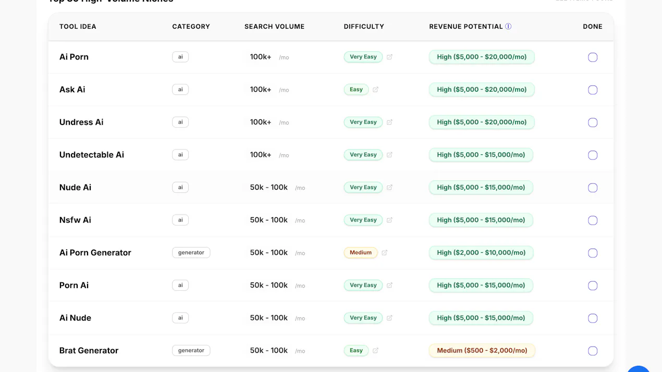Click the High ($2,000 - $10,000/mo) revenue badge
The width and height of the screenshot is (662, 372).
coord(481,253)
